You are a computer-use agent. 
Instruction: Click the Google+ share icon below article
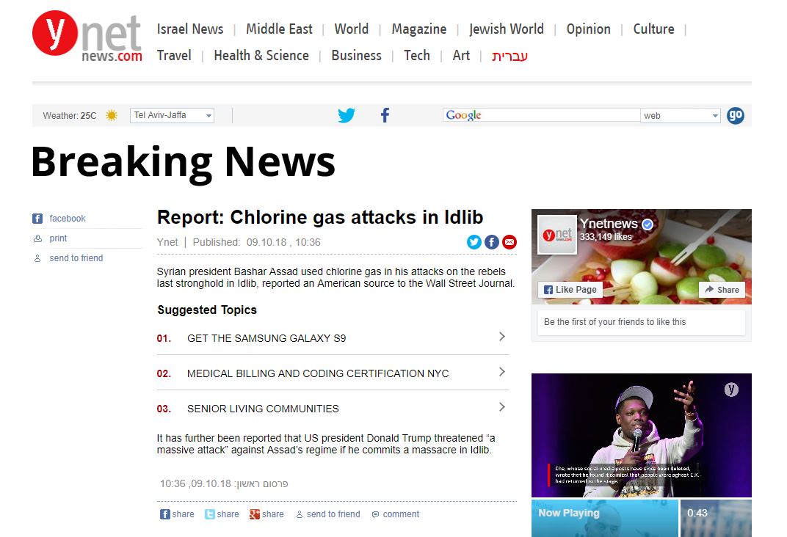(x=255, y=514)
